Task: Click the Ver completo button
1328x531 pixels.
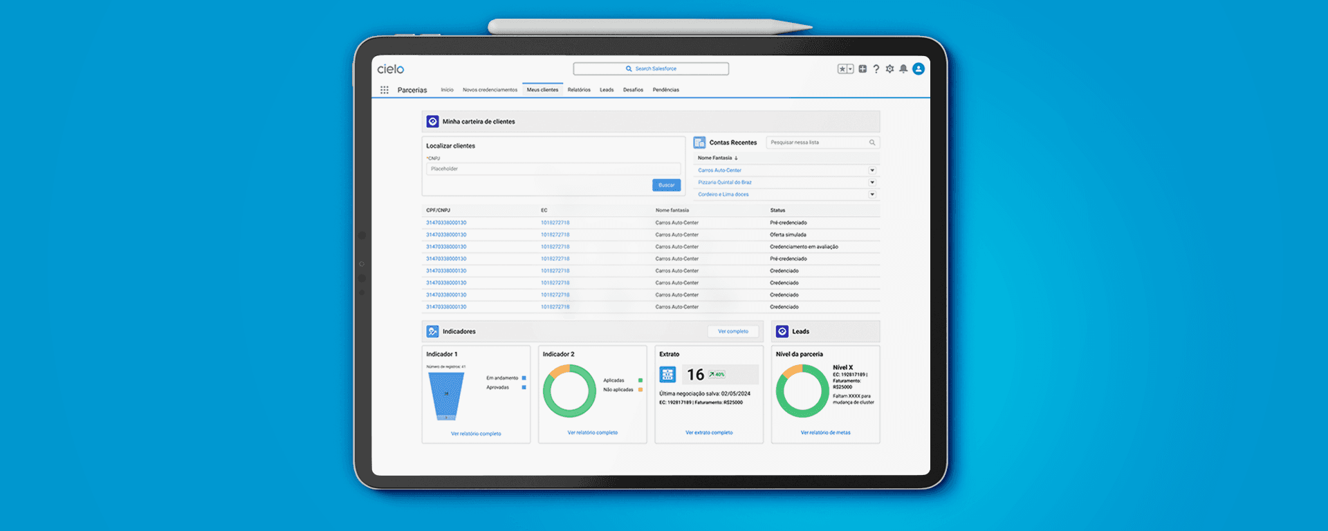Action: pyautogui.click(x=733, y=332)
